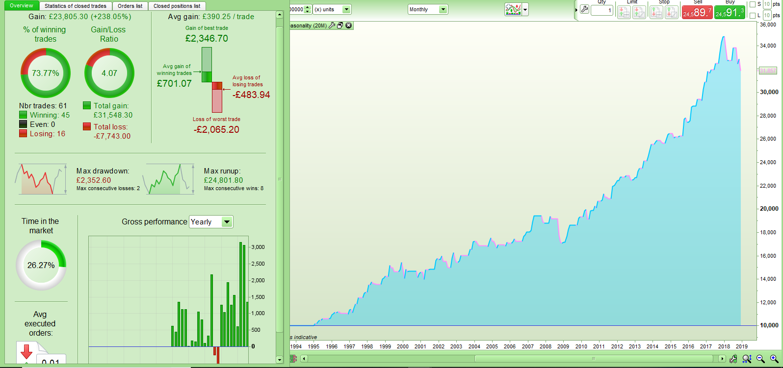Click avg loss of losing trades -£483.94

251,95
